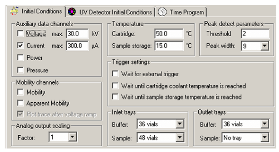Click the Time Program clock icon
This screenshot has width=279, height=152.
162,12
